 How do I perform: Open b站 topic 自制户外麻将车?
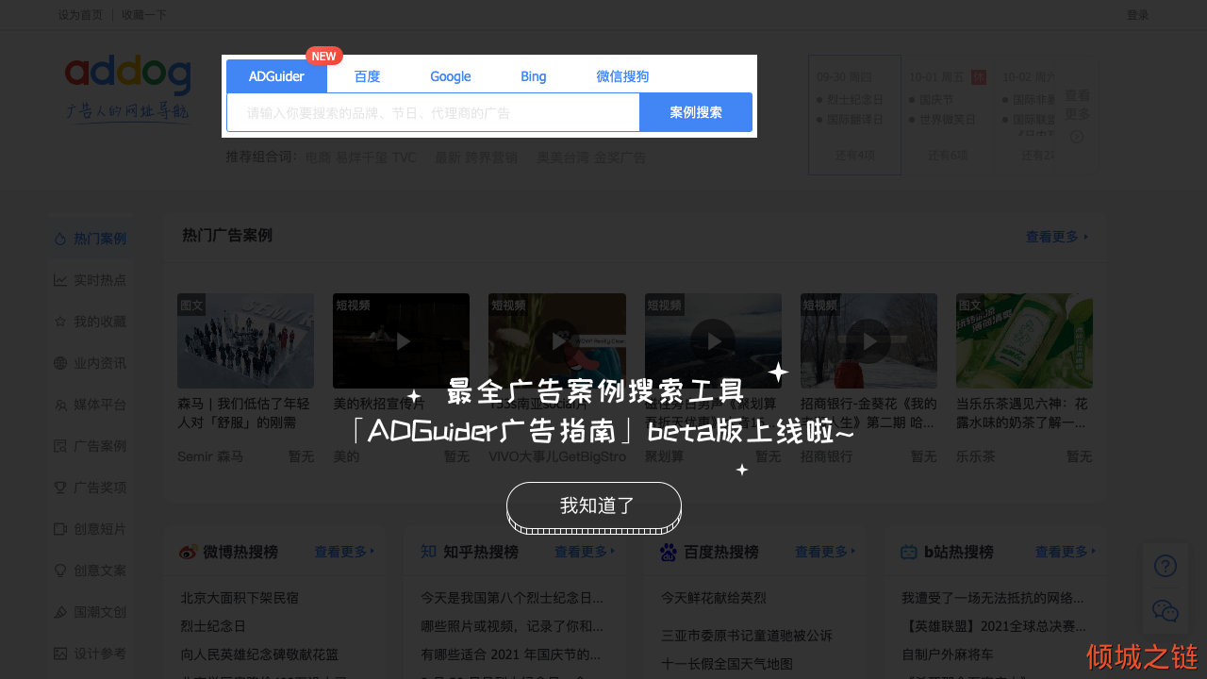(948, 654)
